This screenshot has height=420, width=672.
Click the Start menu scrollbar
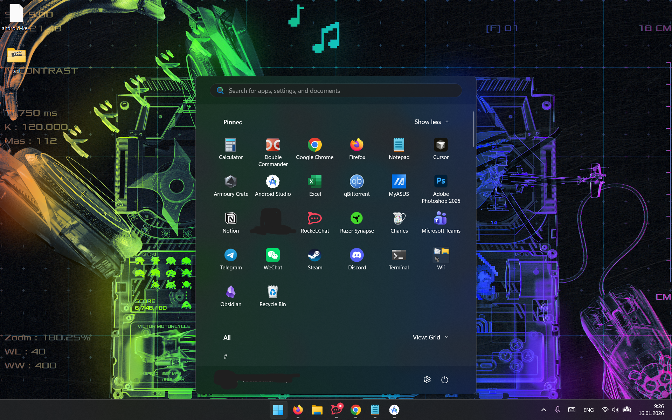tap(473, 130)
